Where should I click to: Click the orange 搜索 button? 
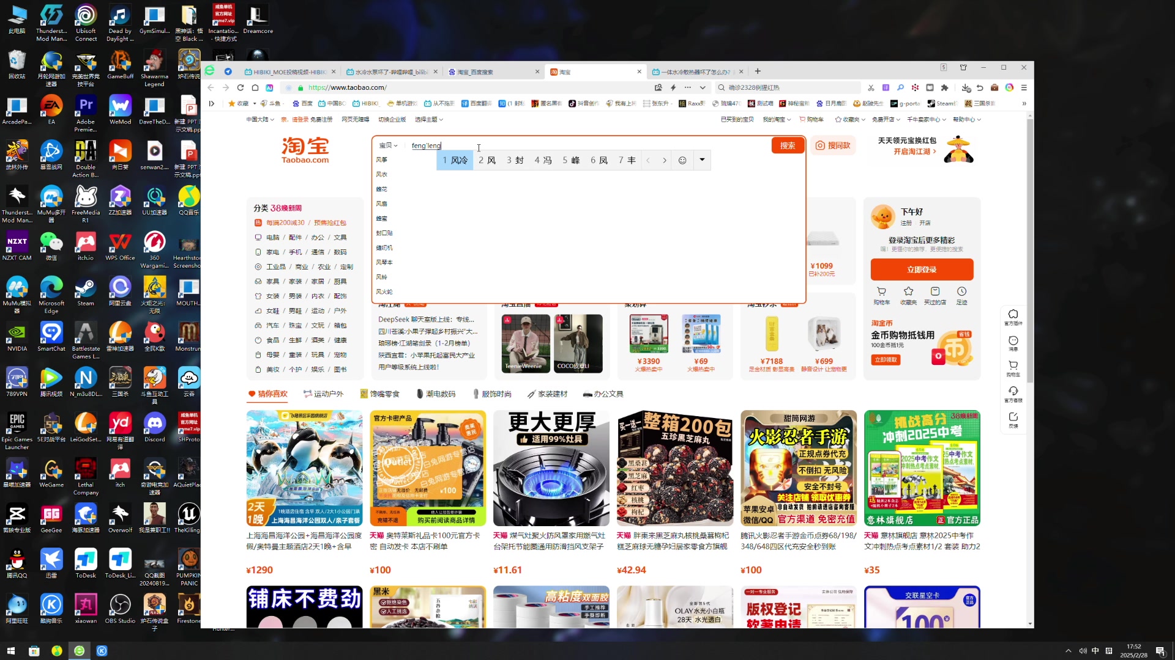click(788, 145)
